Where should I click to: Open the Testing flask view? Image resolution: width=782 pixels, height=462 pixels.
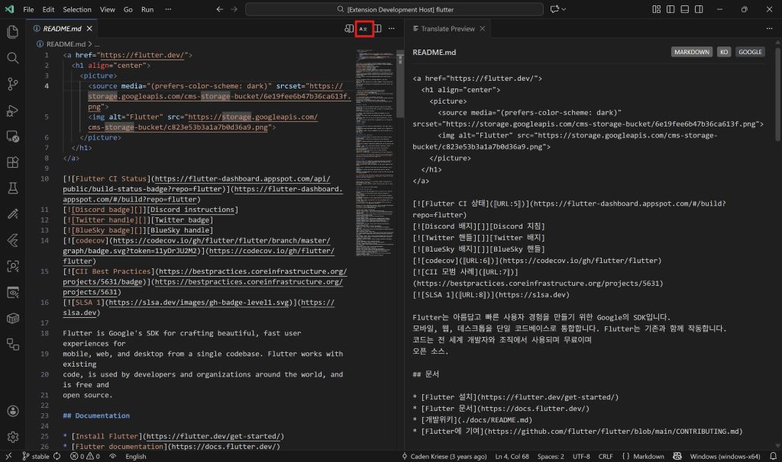12,188
